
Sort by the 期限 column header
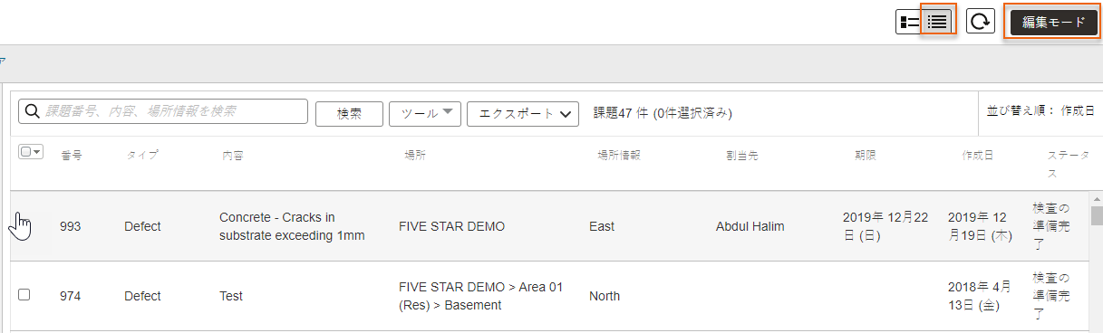click(x=866, y=156)
